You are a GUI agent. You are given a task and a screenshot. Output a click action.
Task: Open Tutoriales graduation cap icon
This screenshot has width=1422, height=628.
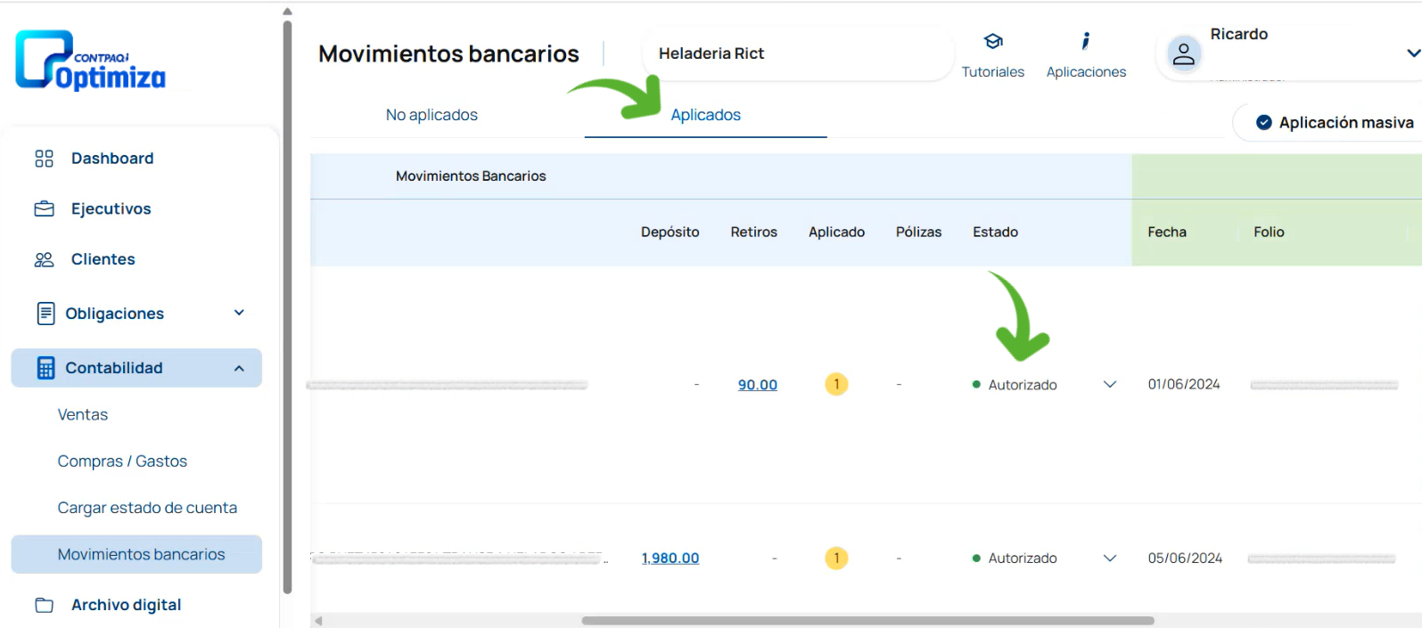pos(993,42)
